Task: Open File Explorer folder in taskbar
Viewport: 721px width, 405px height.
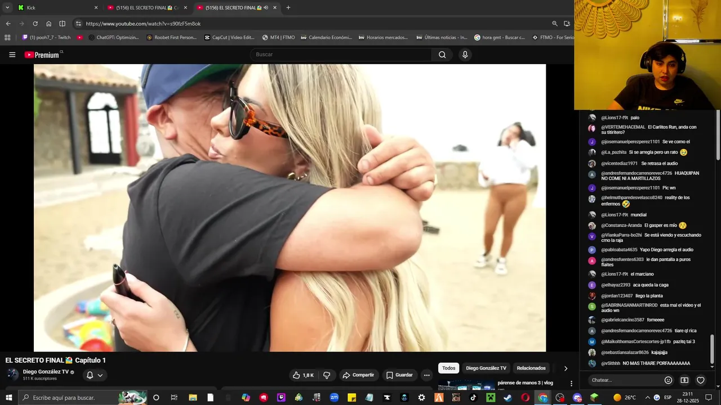Action: [x=193, y=398]
